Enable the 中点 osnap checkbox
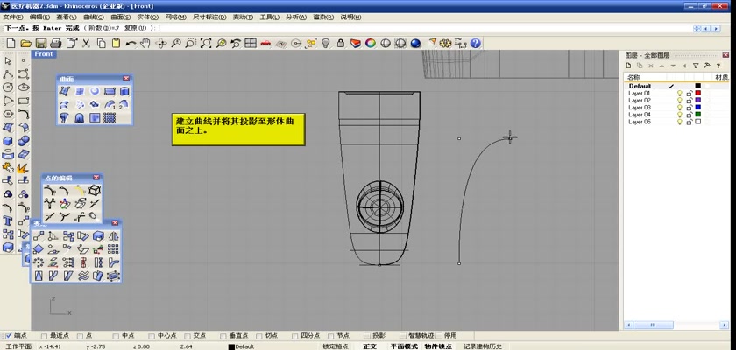Viewport: 736px width, 350px height. [x=117, y=335]
